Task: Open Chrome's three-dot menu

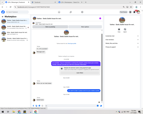Action: (140, 7)
